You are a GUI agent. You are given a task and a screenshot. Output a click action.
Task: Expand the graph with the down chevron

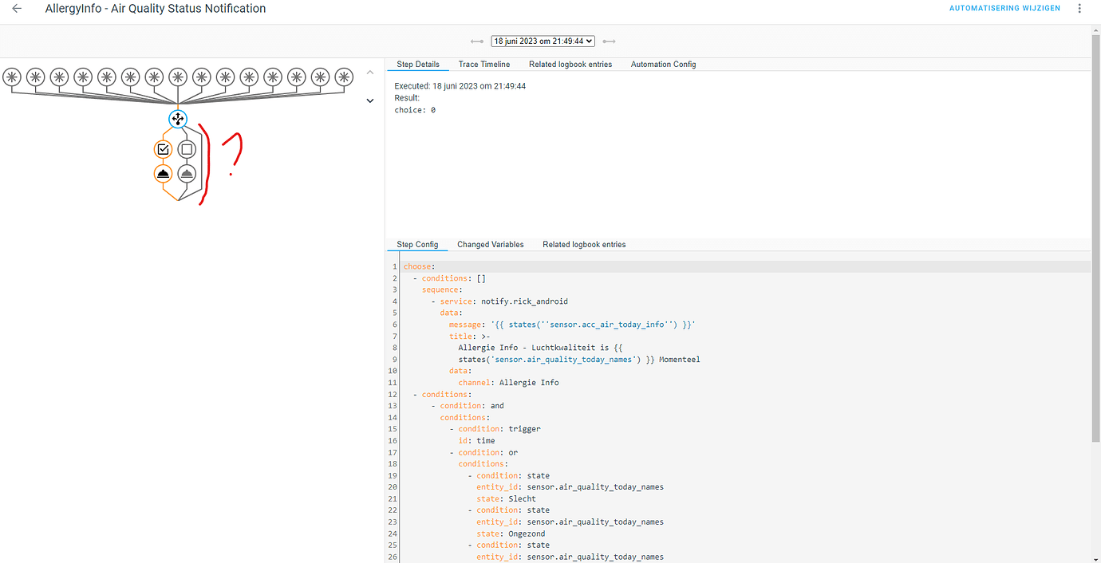click(369, 100)
